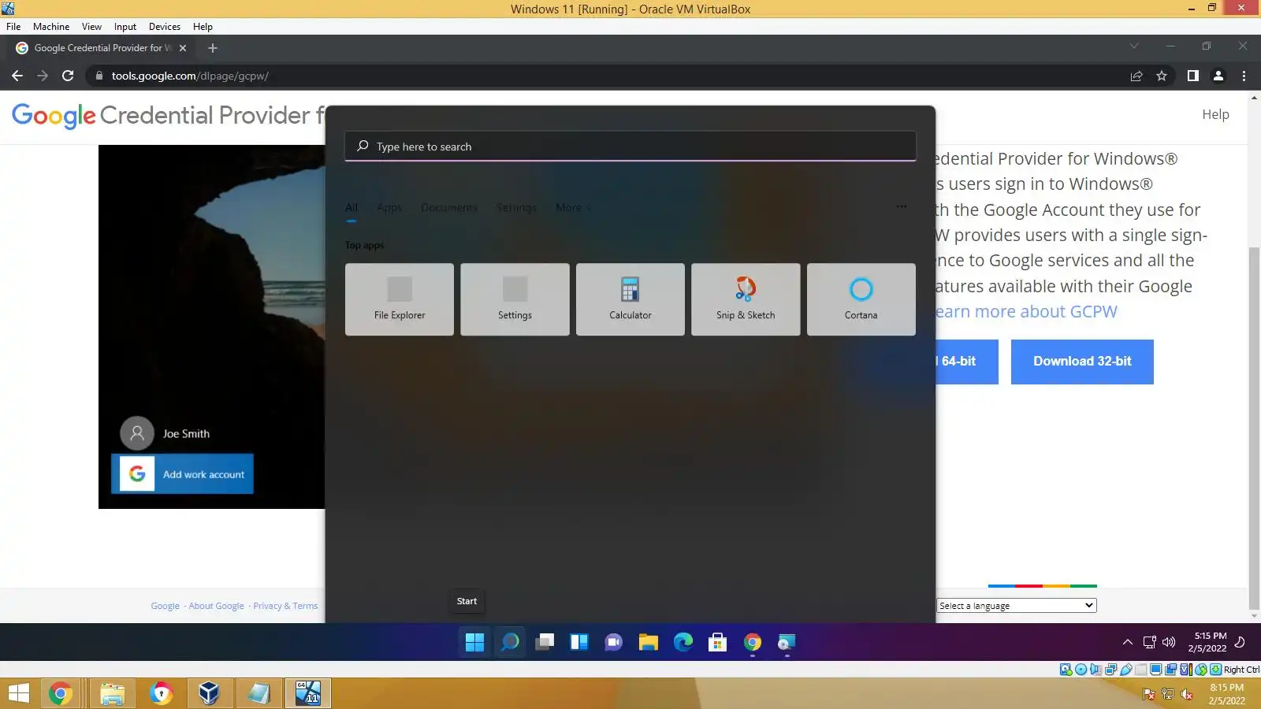Open the host taskbar File Explorer

(113, 694)
